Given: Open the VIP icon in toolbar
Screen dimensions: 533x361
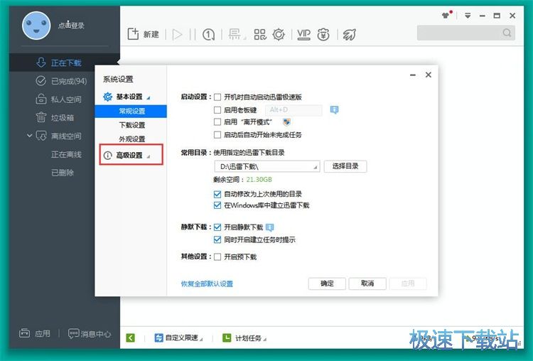Looking at the screenshot, I should tap(303, 34).
